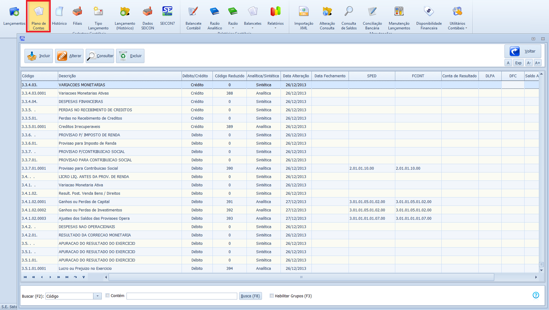This screenshot has height=310, width=549.
Task: Click the search text input field
Action: pyautogui.click(x=182, y=296)
